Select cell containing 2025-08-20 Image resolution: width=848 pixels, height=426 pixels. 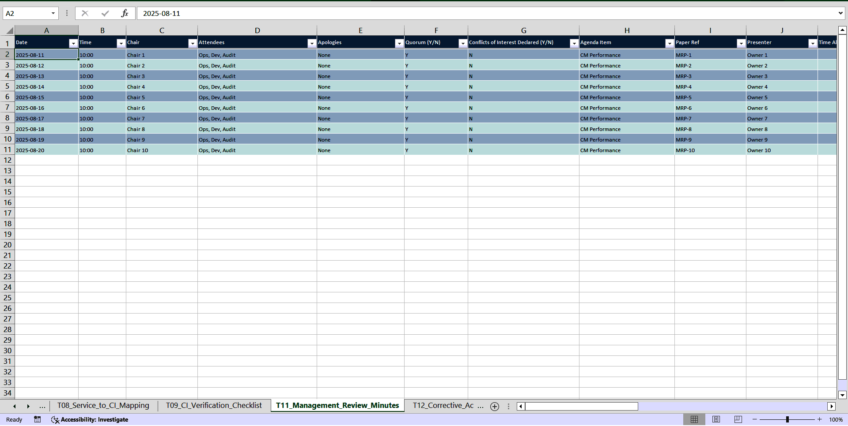pos(46,150)
